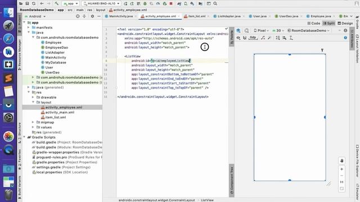Image resolution: width=360 pixels, height=202 pixels.
Task: Click the Guidelines icon in design toolbar
Action: click(291, 38)
